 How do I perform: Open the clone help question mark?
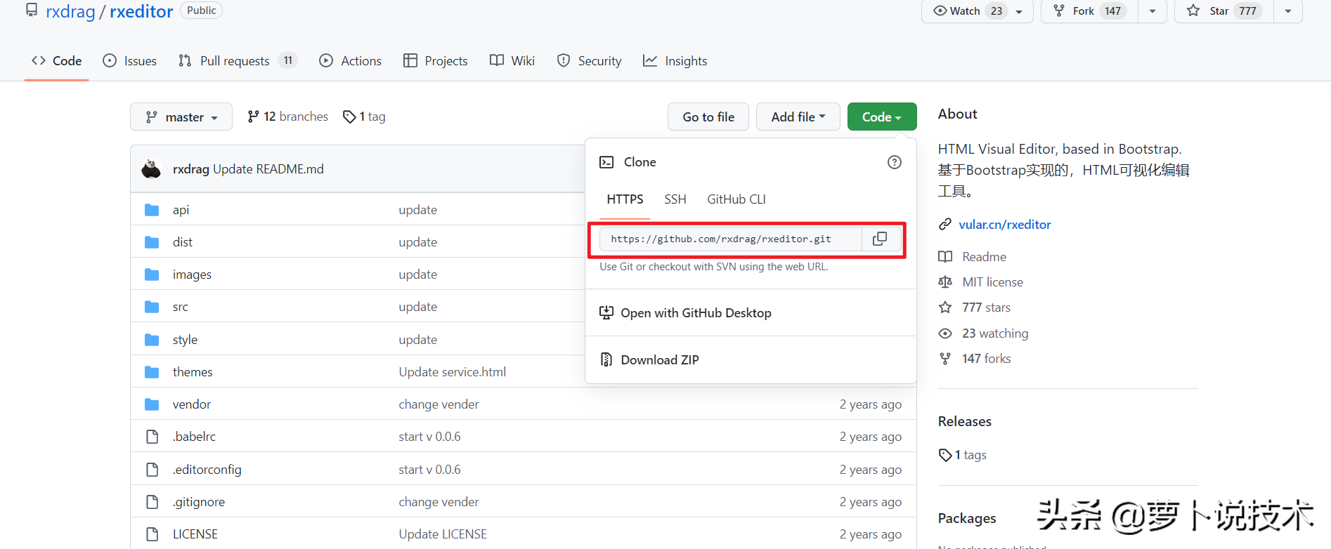[895, 162]
